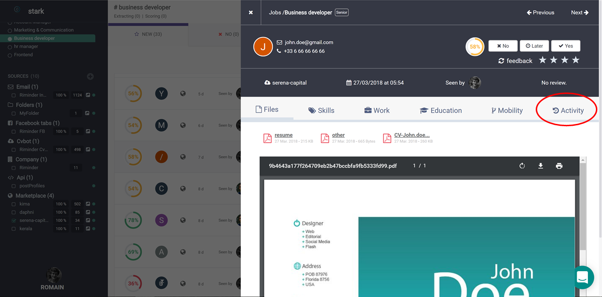
Task: Click the 58% score circle in profile header
Action: [x=475, y=47]
